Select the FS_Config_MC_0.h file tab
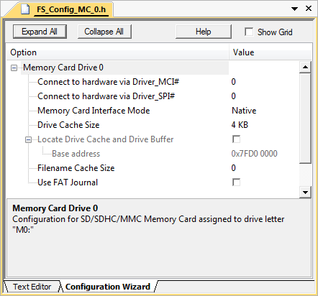Screen dimensions: 318x296 71,9
